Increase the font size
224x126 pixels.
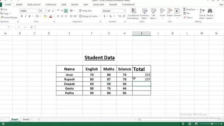(49, 11)
